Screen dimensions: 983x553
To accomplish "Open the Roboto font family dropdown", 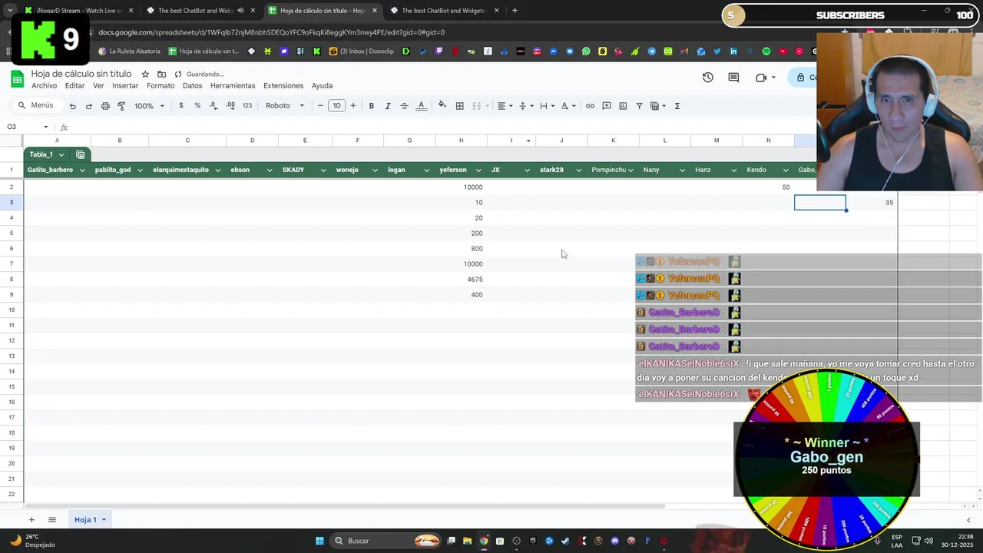I will click(x=284, y=106).
